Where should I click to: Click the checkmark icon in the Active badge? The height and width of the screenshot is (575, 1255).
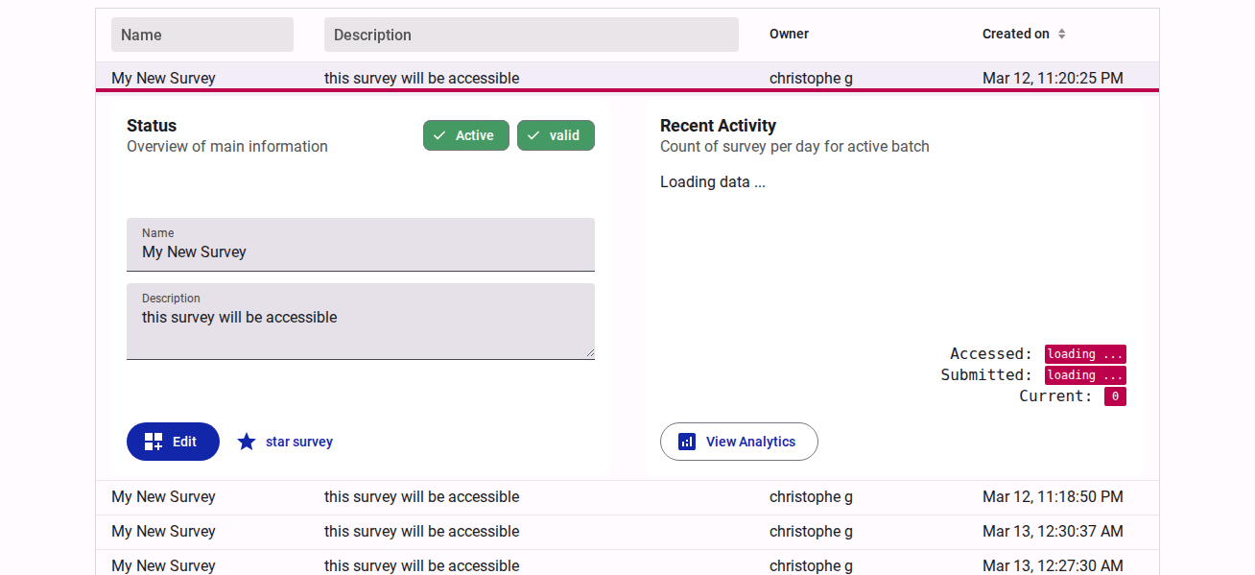[x=439, y=135]
